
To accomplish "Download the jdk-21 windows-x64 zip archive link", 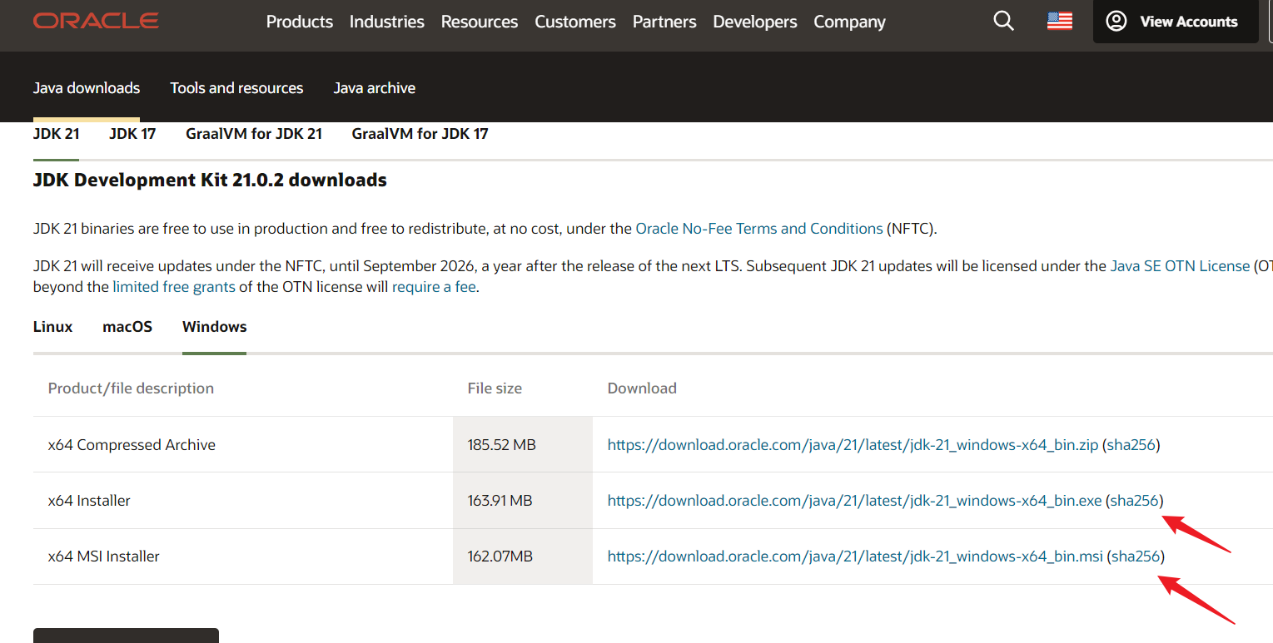I will point(853,445).
